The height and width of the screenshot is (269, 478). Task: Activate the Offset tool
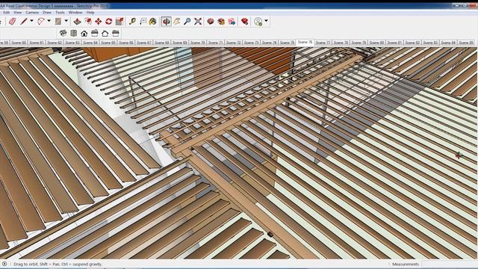point(88,22)
